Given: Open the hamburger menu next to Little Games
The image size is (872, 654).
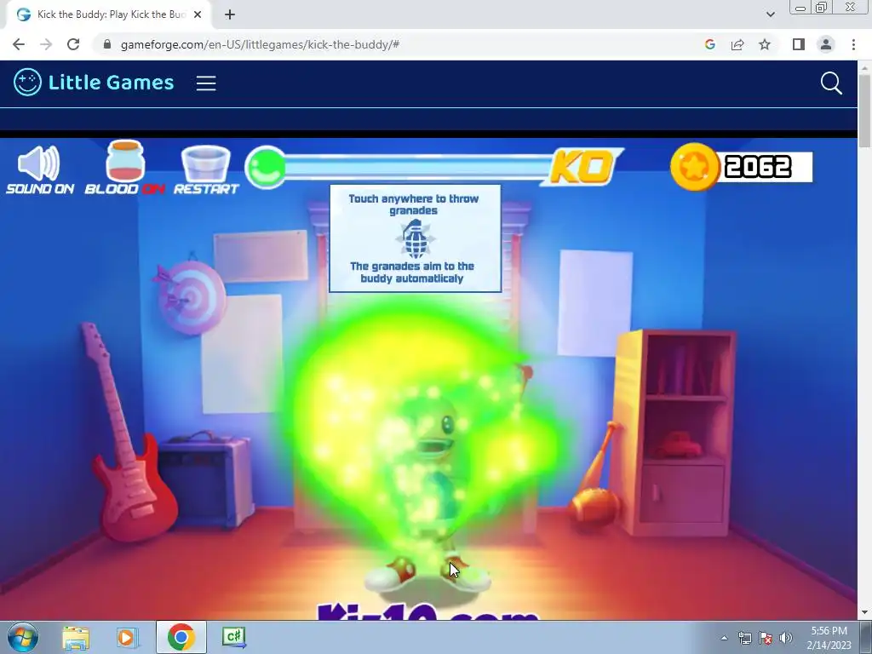Looking at the screenshot, I should (206, 83).
